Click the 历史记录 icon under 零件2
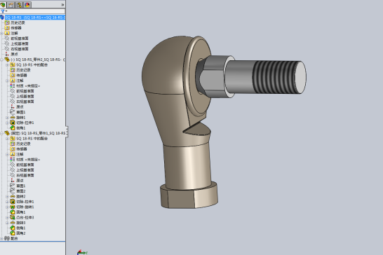The height and width of the screenshot is (255, 383). click(x=13, y=70)
